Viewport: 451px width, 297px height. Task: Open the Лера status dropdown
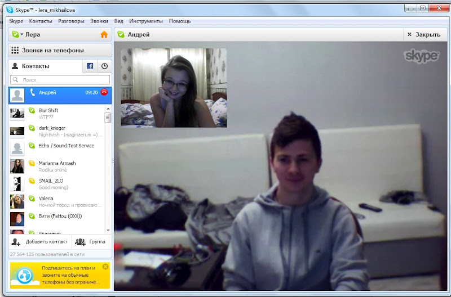tap(17, 34)
